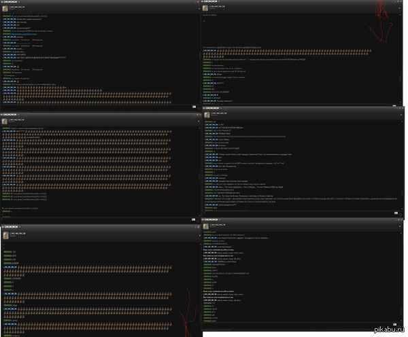
Task: Click send icon in top-left chat window
Action: click(194, 107)
